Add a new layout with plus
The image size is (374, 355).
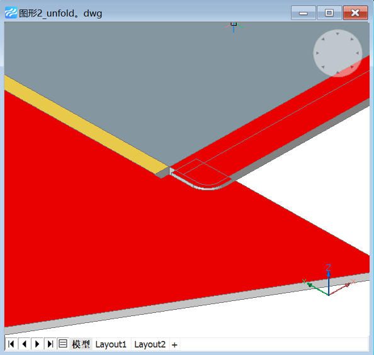174,345
